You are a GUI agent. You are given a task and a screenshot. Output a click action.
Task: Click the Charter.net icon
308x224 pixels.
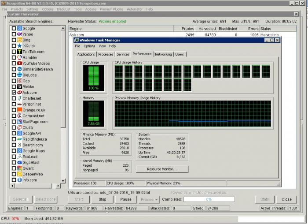pyautogui.click(x=19, y=98)
